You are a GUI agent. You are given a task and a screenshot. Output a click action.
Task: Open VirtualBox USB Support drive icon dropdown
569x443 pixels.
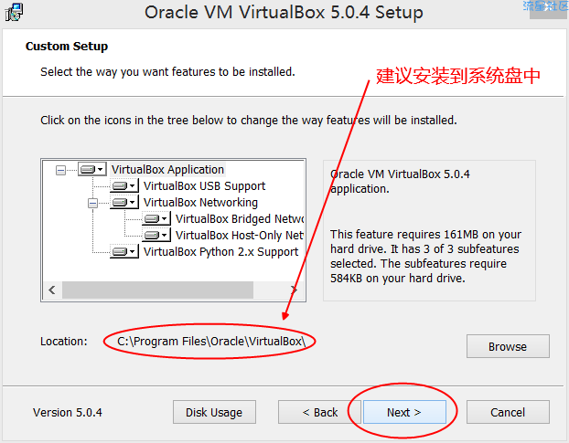(124, 185)
